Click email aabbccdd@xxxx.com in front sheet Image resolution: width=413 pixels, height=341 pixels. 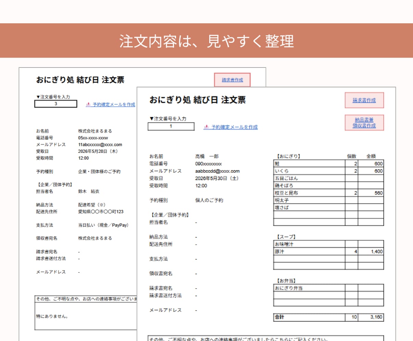(217, 171)
